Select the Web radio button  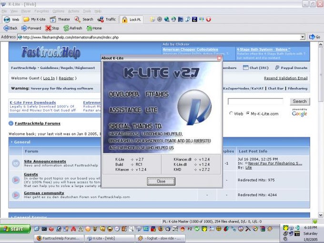[231, 113]
